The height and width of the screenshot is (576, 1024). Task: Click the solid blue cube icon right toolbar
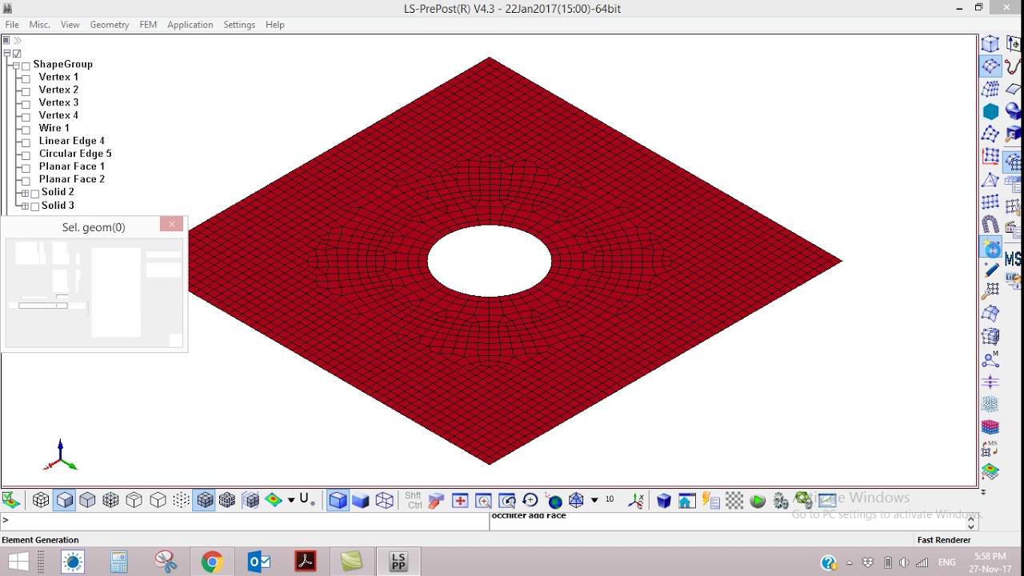tap(664, 501)
